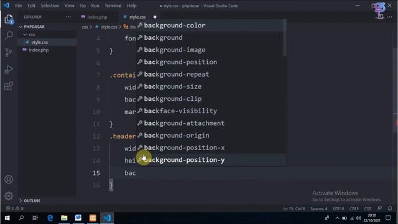This screenshot has height=224, width=398.
Task: Click the suggestion list scrollbar thumb
Action: click(x=285, y=38)
